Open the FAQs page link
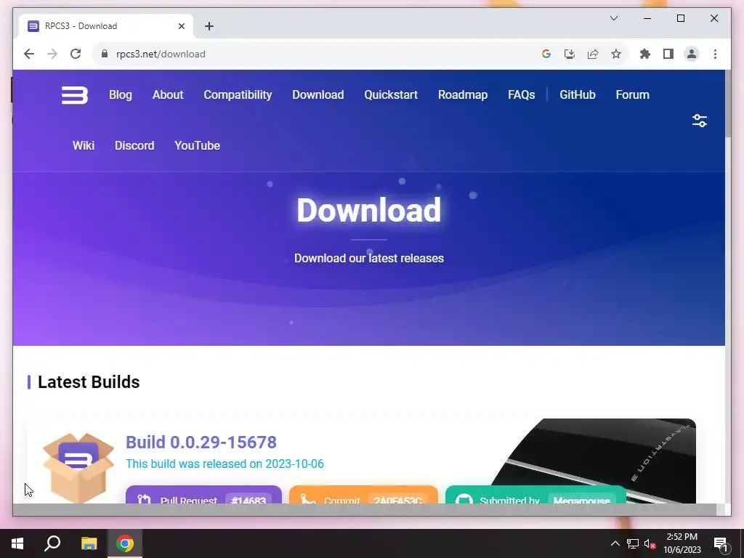 click(522, 95)
